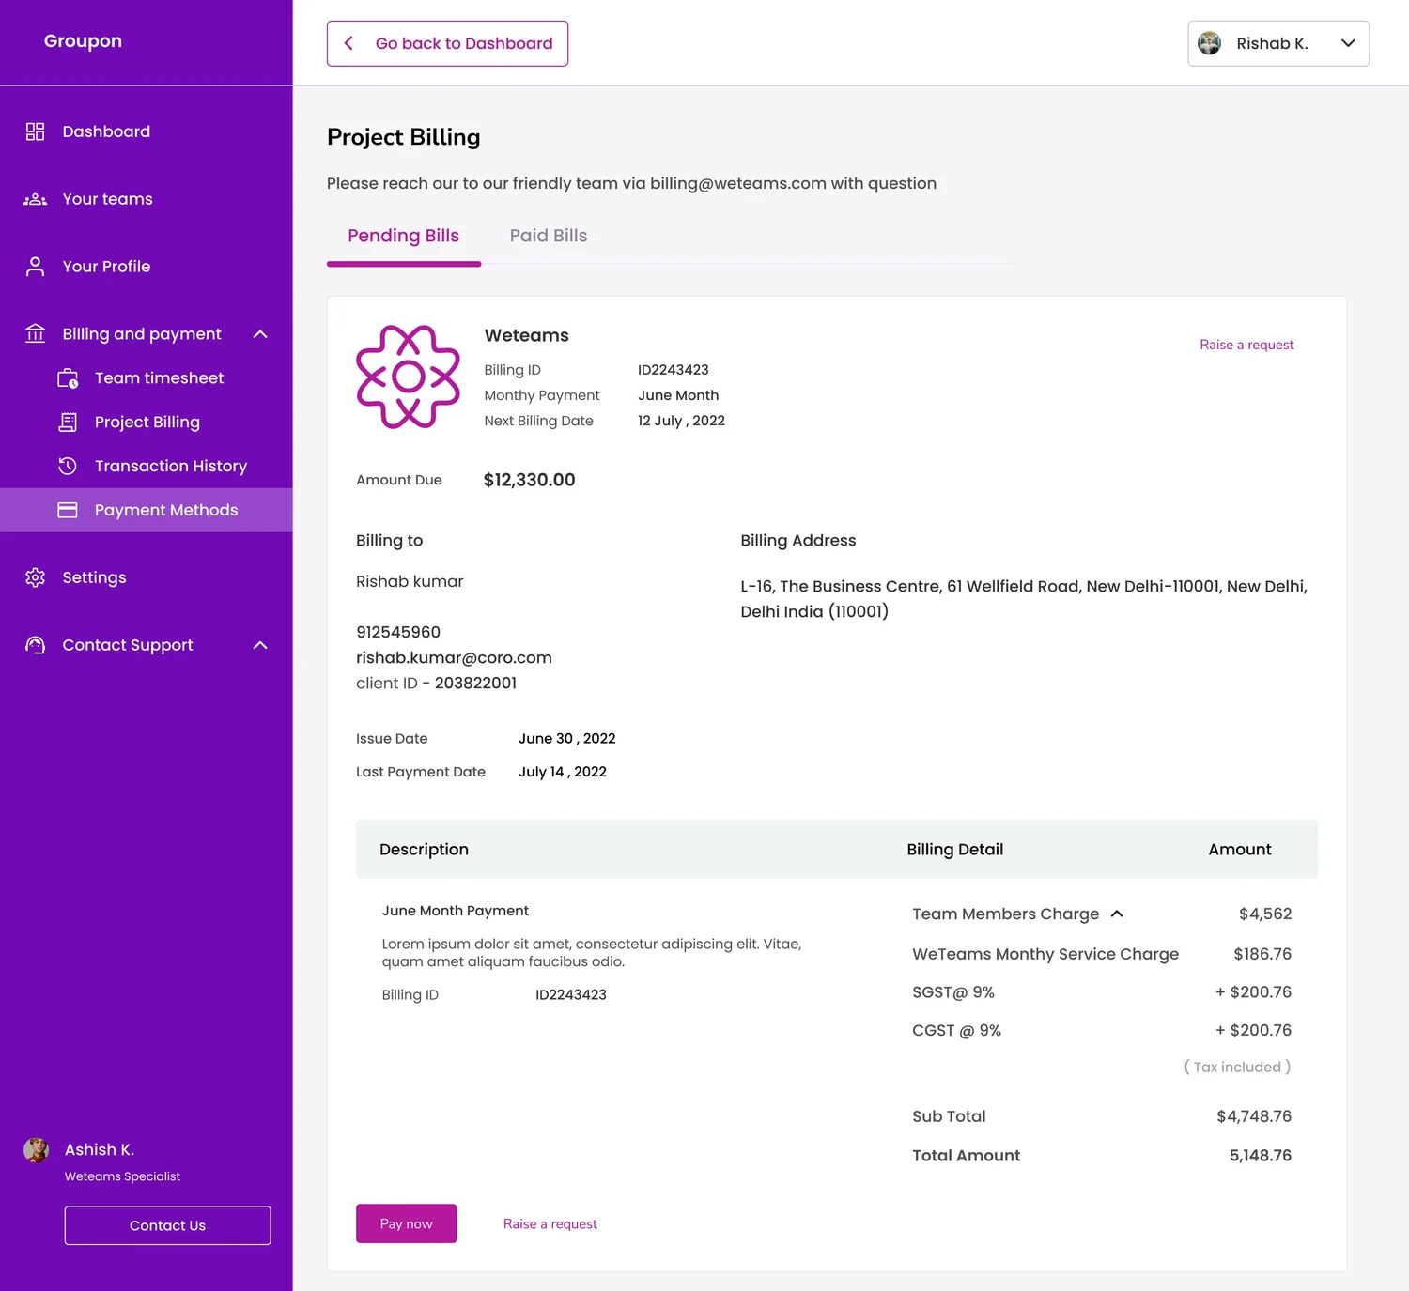
Task: Click the Payment Methods card icon
Action: (x=68, y=510)
